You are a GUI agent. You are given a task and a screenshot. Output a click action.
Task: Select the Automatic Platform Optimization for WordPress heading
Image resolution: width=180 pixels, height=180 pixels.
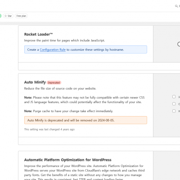coord(68,160)
